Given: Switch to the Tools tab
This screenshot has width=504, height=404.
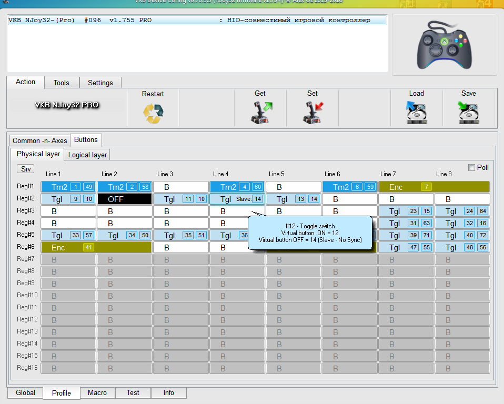Looking at the screenshot, I should tap(62, 83).
